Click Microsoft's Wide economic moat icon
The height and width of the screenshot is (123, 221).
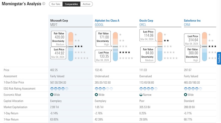[x=52, y=95]
